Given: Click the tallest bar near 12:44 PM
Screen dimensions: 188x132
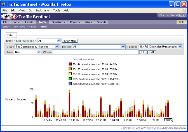Looking at the screenshot, I should [70, 104].
